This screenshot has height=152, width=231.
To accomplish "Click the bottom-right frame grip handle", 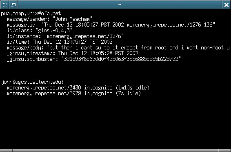I will click(224, 150).
